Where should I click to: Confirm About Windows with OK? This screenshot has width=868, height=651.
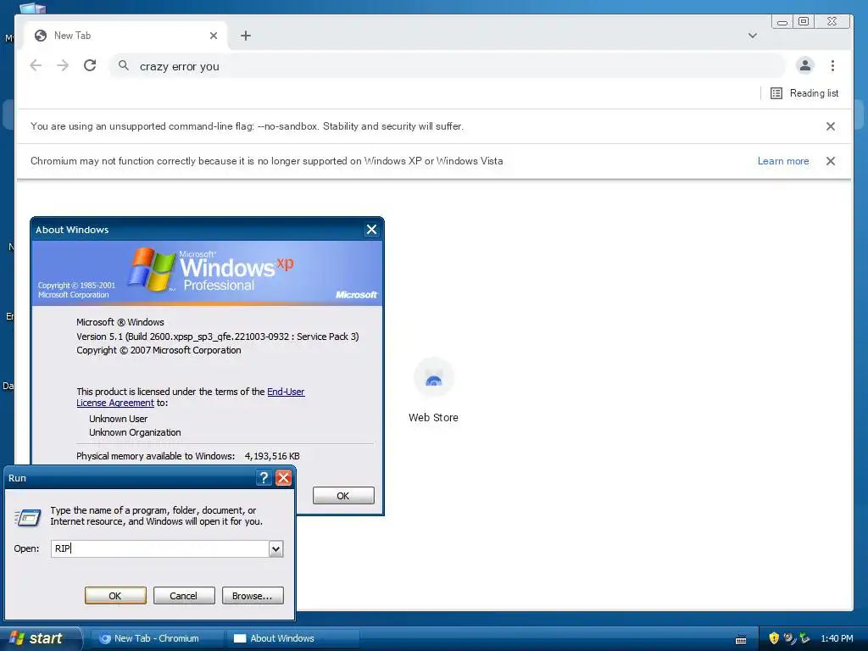tap(343, 495)
